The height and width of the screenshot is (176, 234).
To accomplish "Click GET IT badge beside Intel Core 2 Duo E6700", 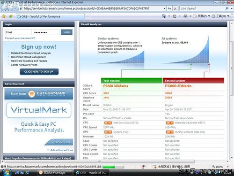I will [x=108, y=123].
